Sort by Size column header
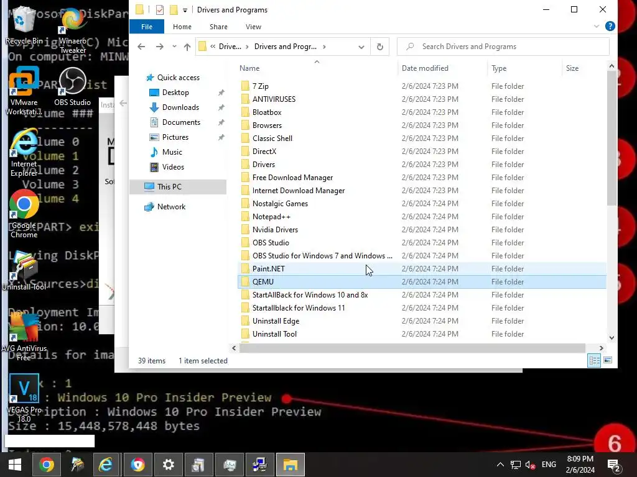Screen dimensions: 637x477 (x=572, y=68)
